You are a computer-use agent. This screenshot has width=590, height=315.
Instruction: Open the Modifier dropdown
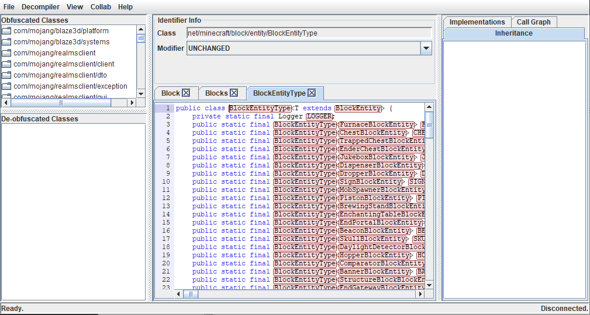coord(426,48)
